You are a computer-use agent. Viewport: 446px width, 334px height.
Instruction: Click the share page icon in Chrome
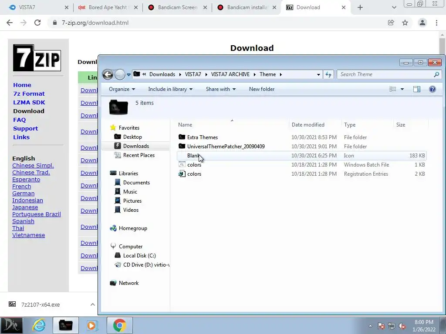point(391,23)
